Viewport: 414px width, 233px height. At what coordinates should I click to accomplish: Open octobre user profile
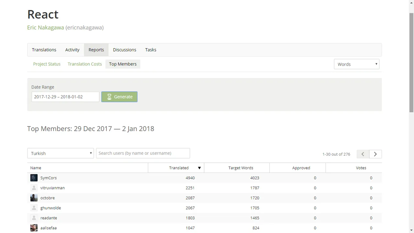click(x=48, y=198)
